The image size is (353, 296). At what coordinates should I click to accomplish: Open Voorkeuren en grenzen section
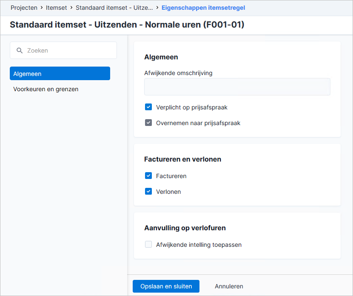point(46,89)
